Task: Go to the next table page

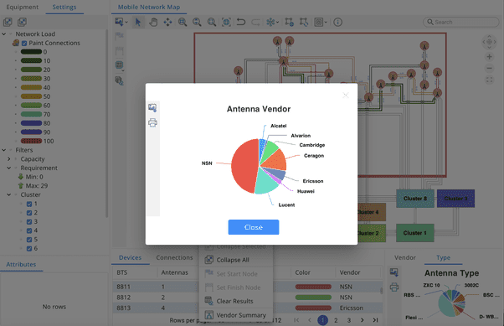Action: 363,320
